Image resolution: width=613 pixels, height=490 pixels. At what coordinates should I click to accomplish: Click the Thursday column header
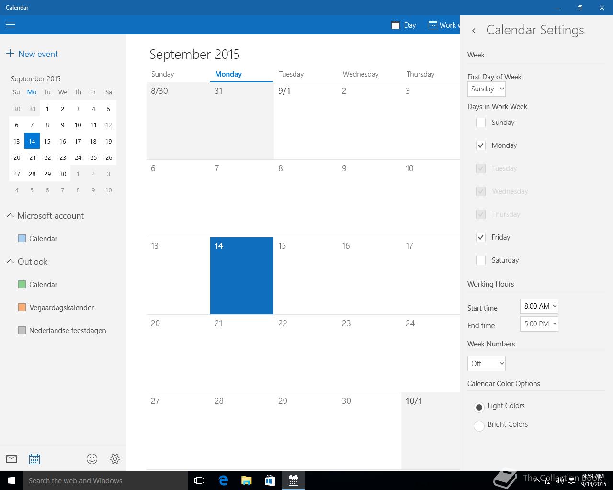click(x=420, y=74)
